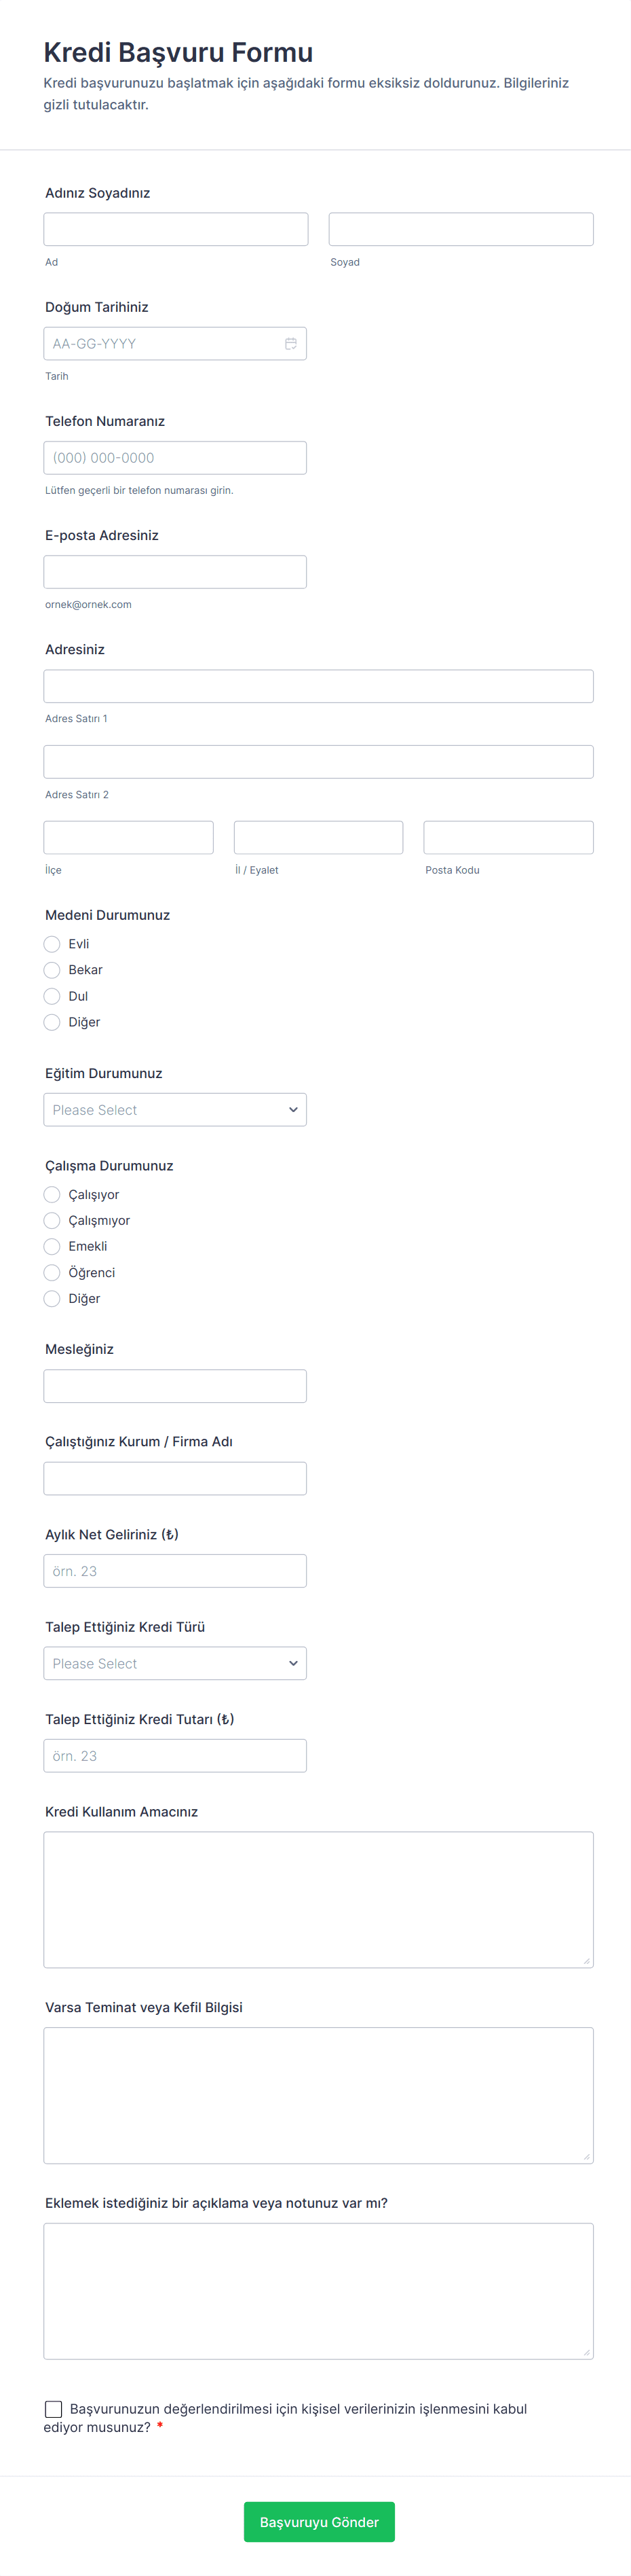The image size is (631, 2576).
Task: Click the Başvuruyu Gönder button
Action: tap(318, 2522)
